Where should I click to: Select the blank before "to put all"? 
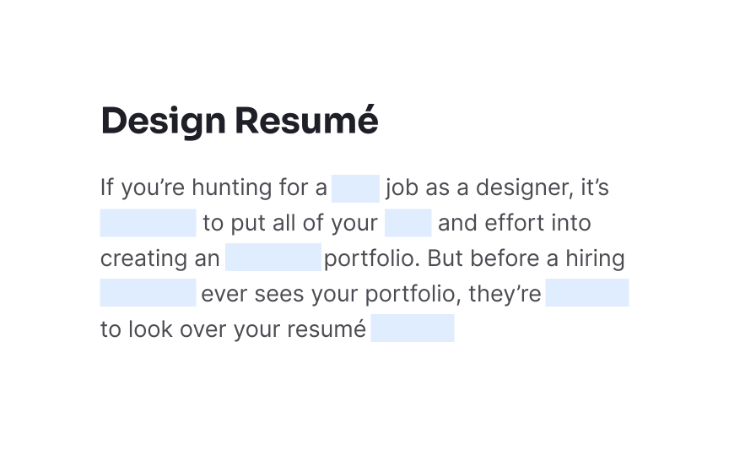click(148, 223)
